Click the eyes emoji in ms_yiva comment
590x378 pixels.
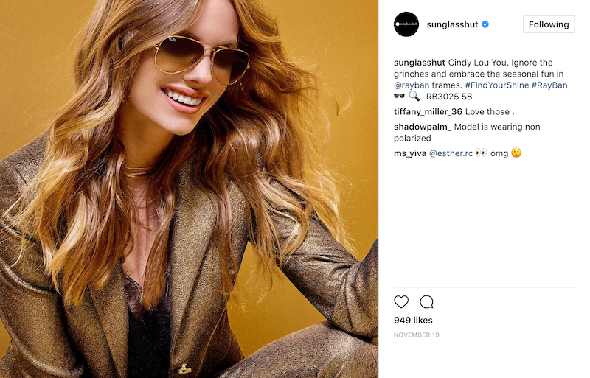(481, 153)
